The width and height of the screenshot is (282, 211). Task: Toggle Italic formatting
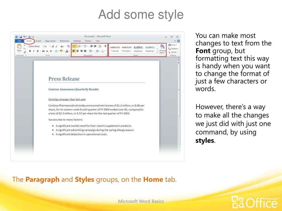34,51
